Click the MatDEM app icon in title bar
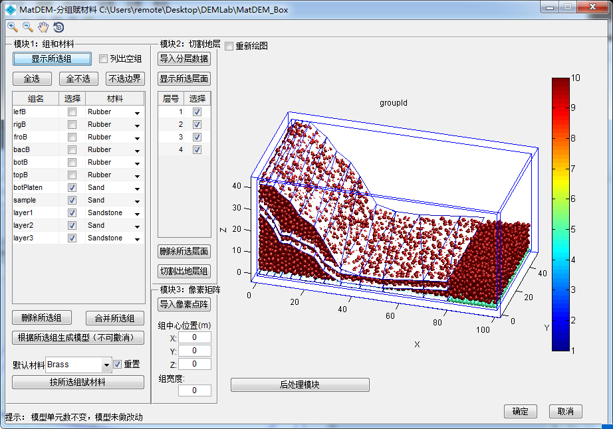This screenshot has width=613, height=429. 10,9
